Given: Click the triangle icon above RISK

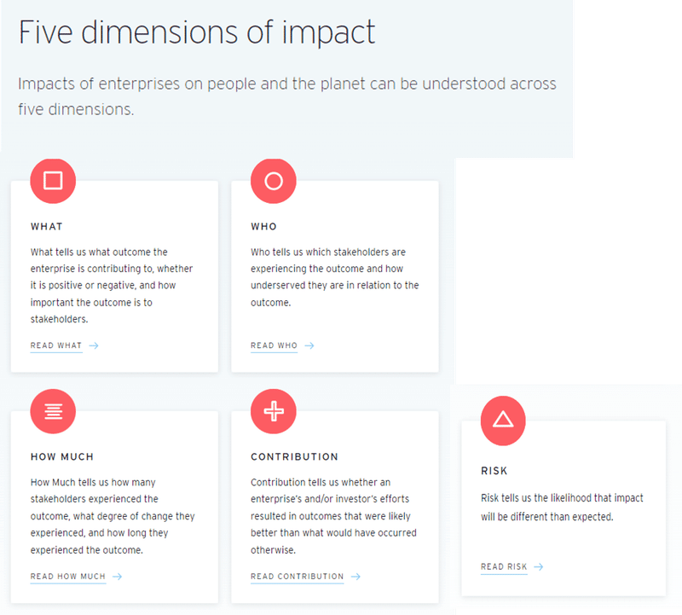Looking at the screenshot, I should (503, 421).
